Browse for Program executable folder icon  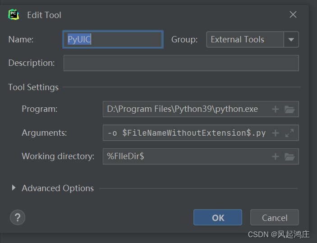pyautogui.click(x=289, y=109)
